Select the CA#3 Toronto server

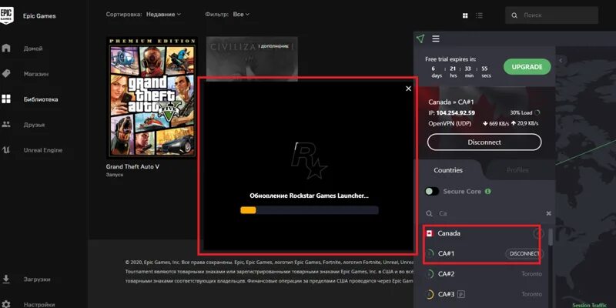[485, 294]
